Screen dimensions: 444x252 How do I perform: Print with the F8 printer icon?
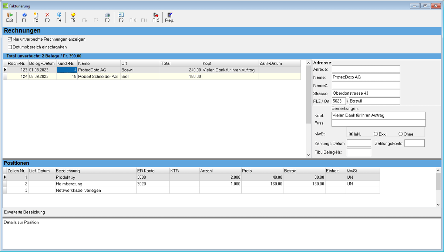tap(107, 17)
